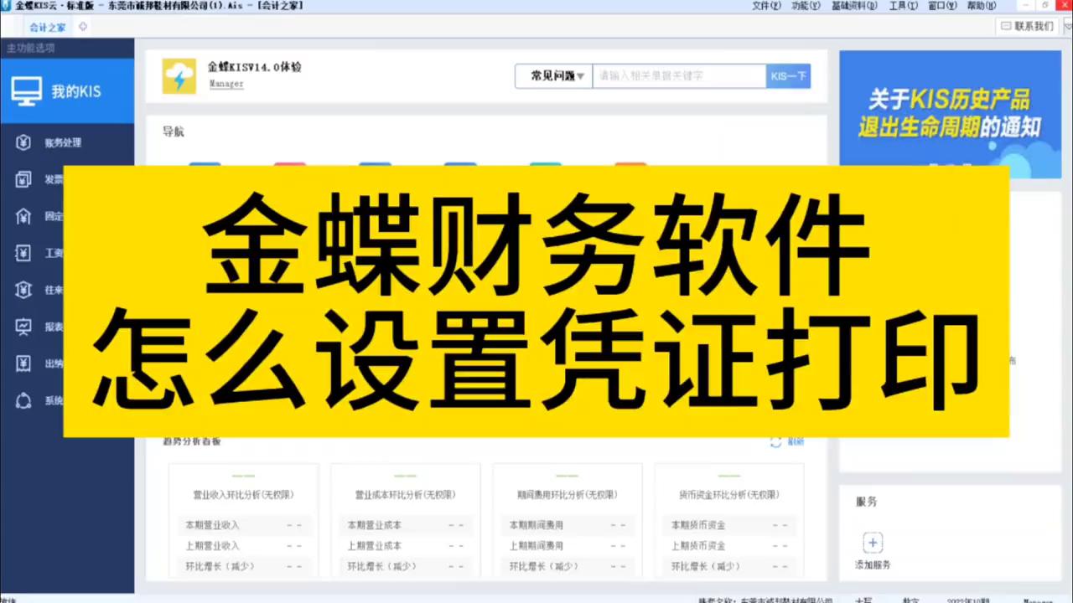
Task: Select the 账务处理 icon in the sidebar
Action: pos(23,142)
